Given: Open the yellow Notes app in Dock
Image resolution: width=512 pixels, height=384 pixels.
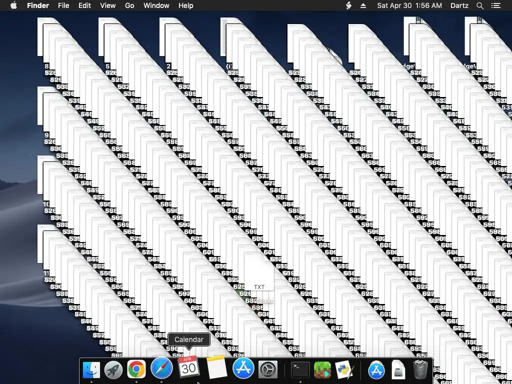Looking at the screenshot, I should coord(216,367).
